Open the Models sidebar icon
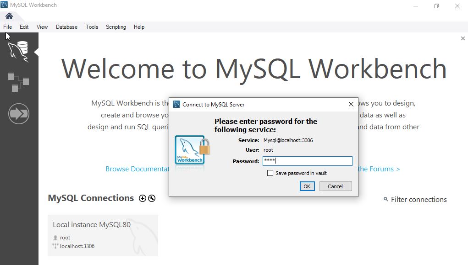Screen dimensions: 468x265 (x=18, y=82)
